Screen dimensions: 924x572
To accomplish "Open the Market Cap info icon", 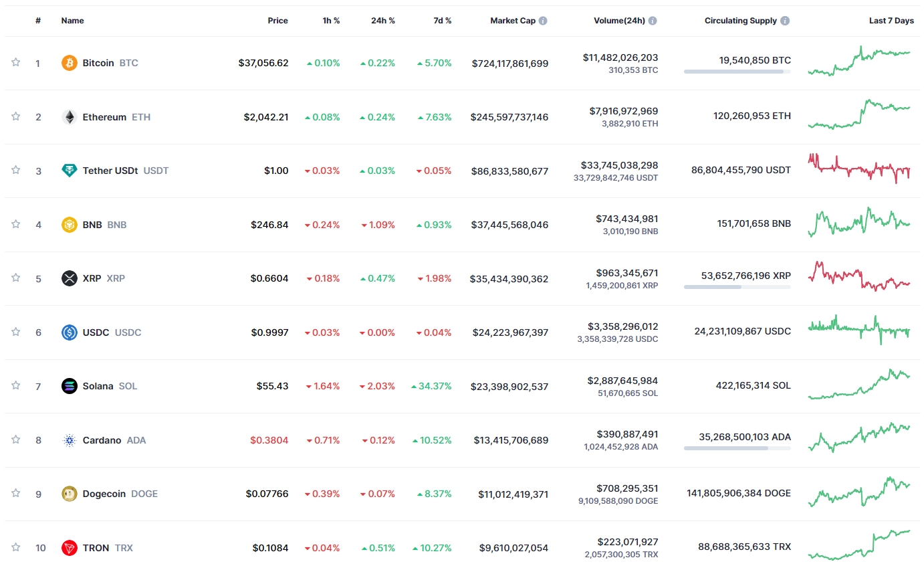I will 543,21.
